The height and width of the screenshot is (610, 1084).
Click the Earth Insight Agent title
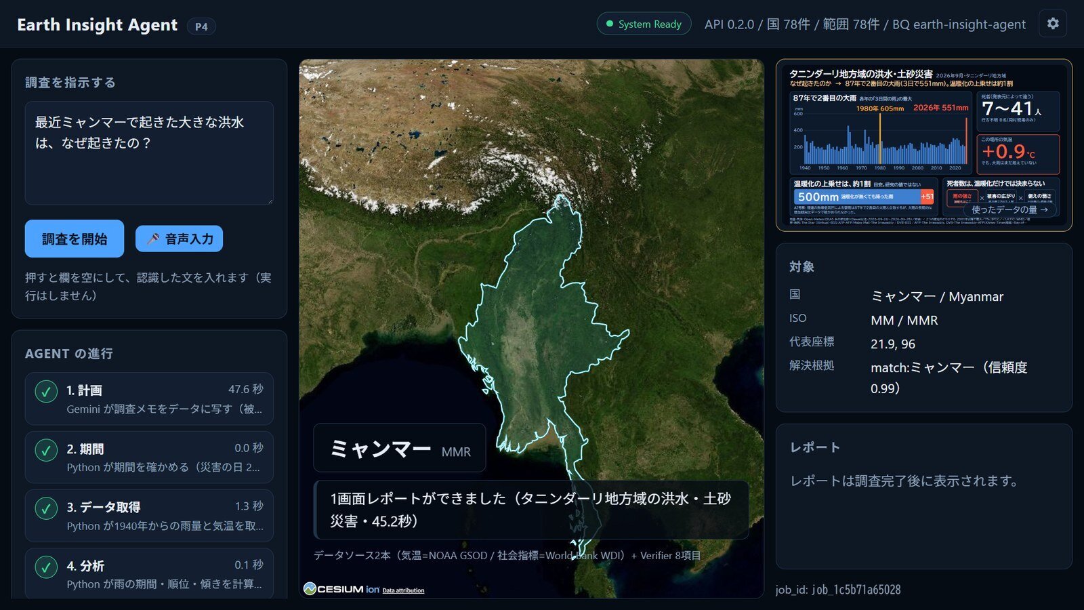click(97, 25)
